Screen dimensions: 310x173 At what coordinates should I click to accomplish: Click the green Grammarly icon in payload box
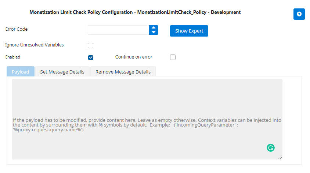click(270, 148)
